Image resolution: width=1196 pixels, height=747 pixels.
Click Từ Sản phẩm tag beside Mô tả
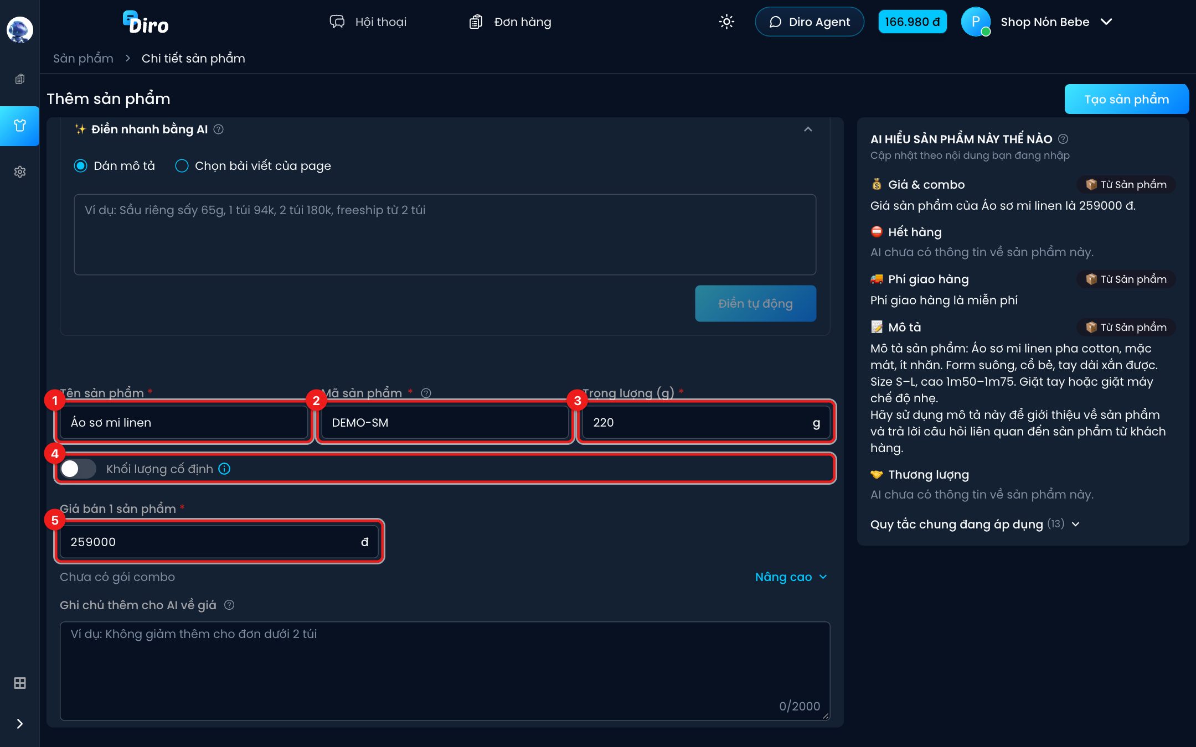click(1126, 327)
